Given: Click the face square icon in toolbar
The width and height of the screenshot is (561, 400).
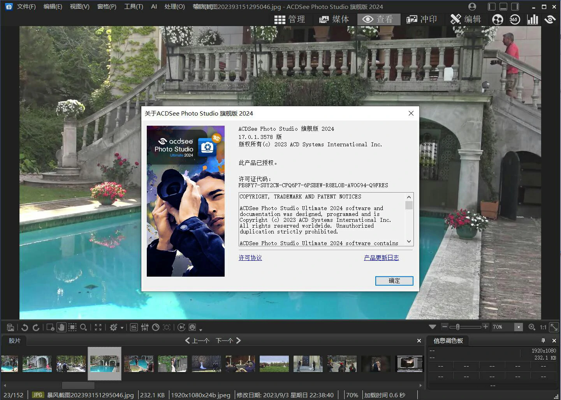Looking at the screenshot, I should point(192,327).
